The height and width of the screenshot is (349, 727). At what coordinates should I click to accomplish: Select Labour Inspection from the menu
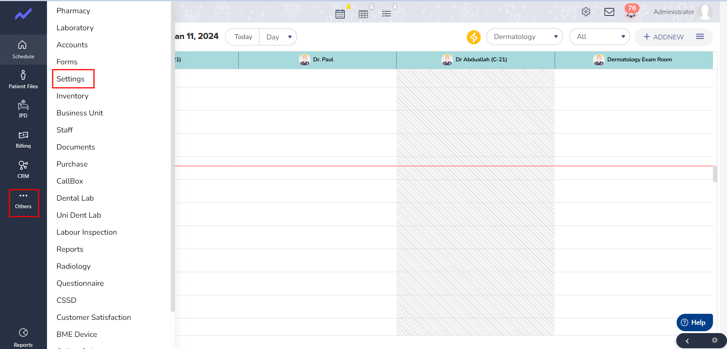pos(87,232)
